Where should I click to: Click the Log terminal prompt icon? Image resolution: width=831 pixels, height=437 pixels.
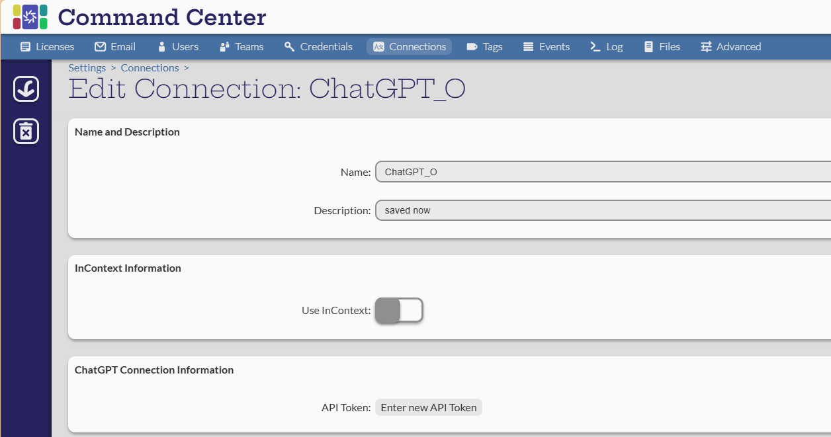tap(595, 47)
